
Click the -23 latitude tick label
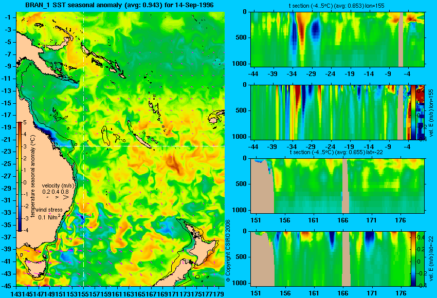7,152
